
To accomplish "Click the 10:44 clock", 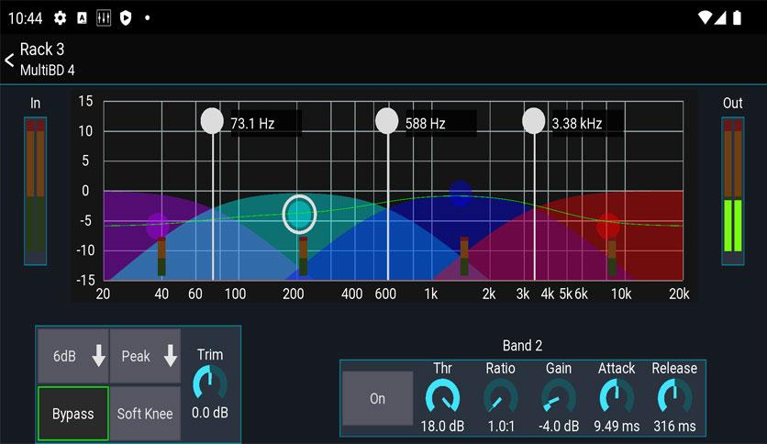I will click(x=26, y=18).
